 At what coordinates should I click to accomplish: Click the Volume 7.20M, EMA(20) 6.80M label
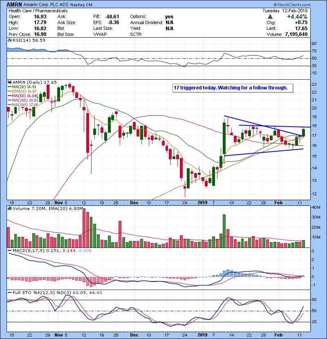[47, 208]
